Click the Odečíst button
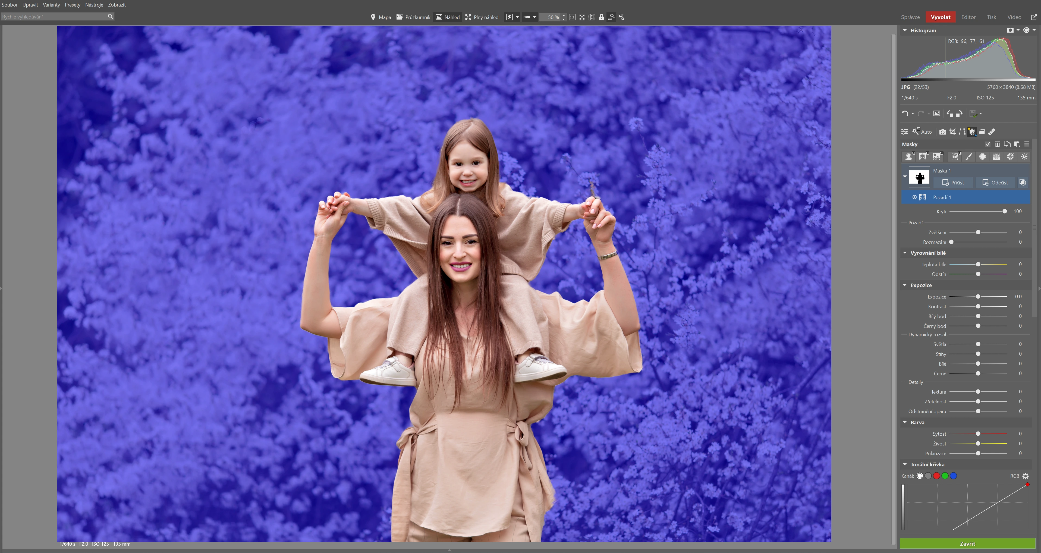The height and width of the screenshot is (553, 1041). [995, 183]
